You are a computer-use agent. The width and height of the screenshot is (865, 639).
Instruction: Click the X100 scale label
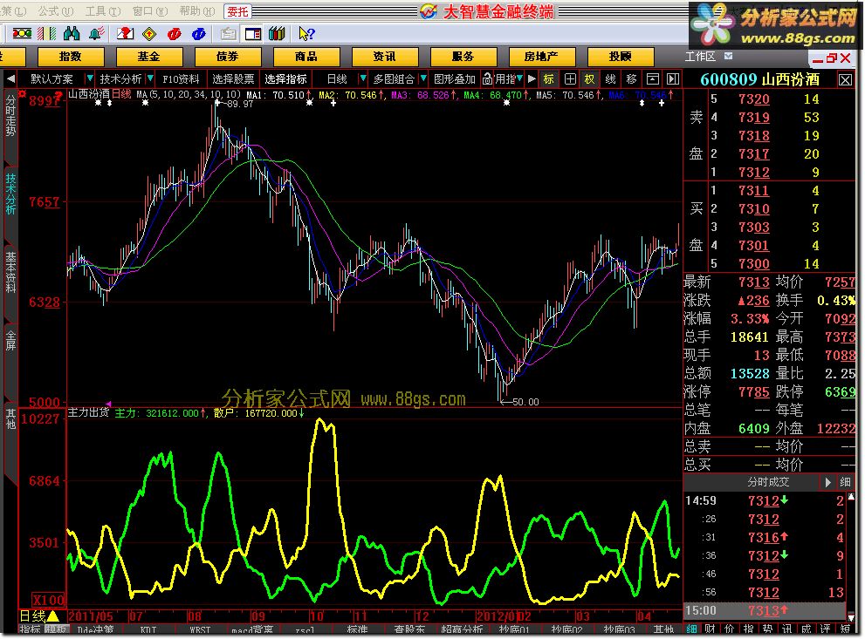point(49,600)
